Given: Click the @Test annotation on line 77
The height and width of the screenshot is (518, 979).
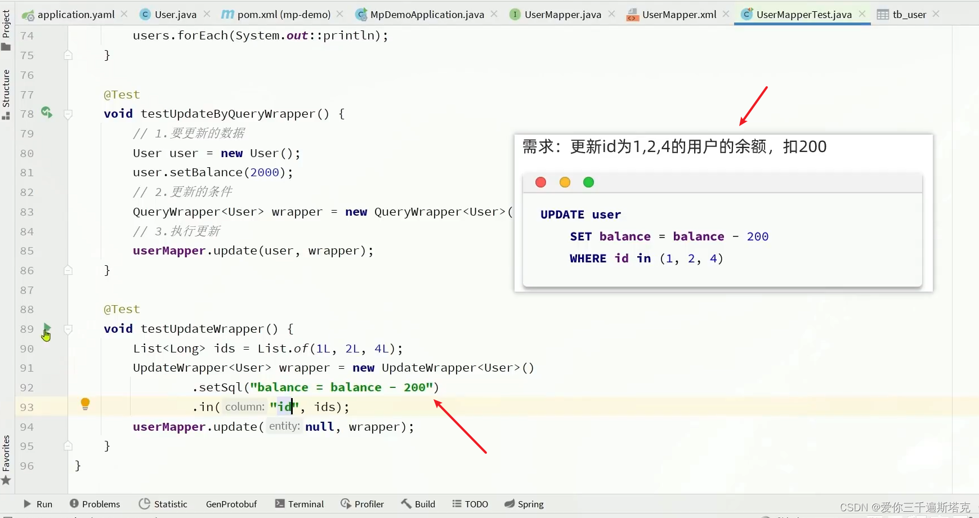Looking at the screenshot, I should (122, 95).
